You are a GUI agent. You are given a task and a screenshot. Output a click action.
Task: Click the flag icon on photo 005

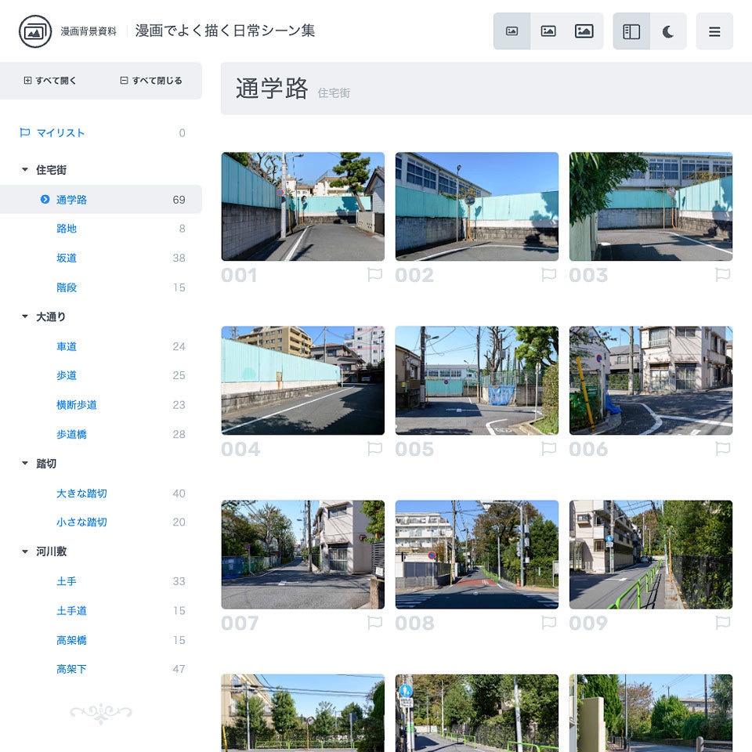548,449
